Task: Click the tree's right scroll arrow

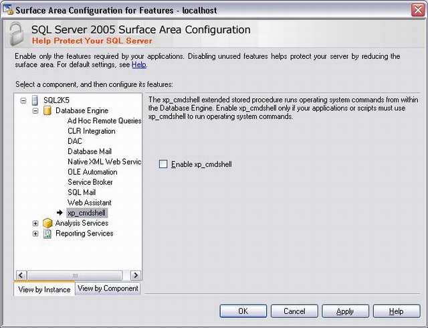Action: coord(135,275)
